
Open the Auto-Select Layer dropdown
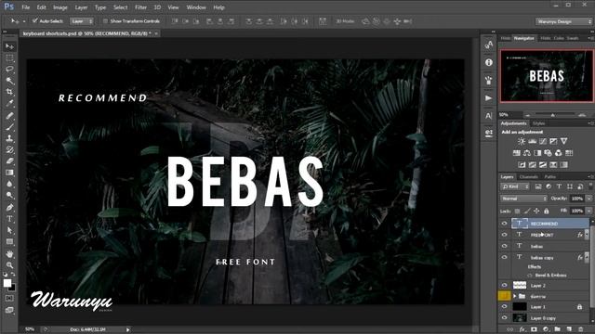(x=82, y=21)
